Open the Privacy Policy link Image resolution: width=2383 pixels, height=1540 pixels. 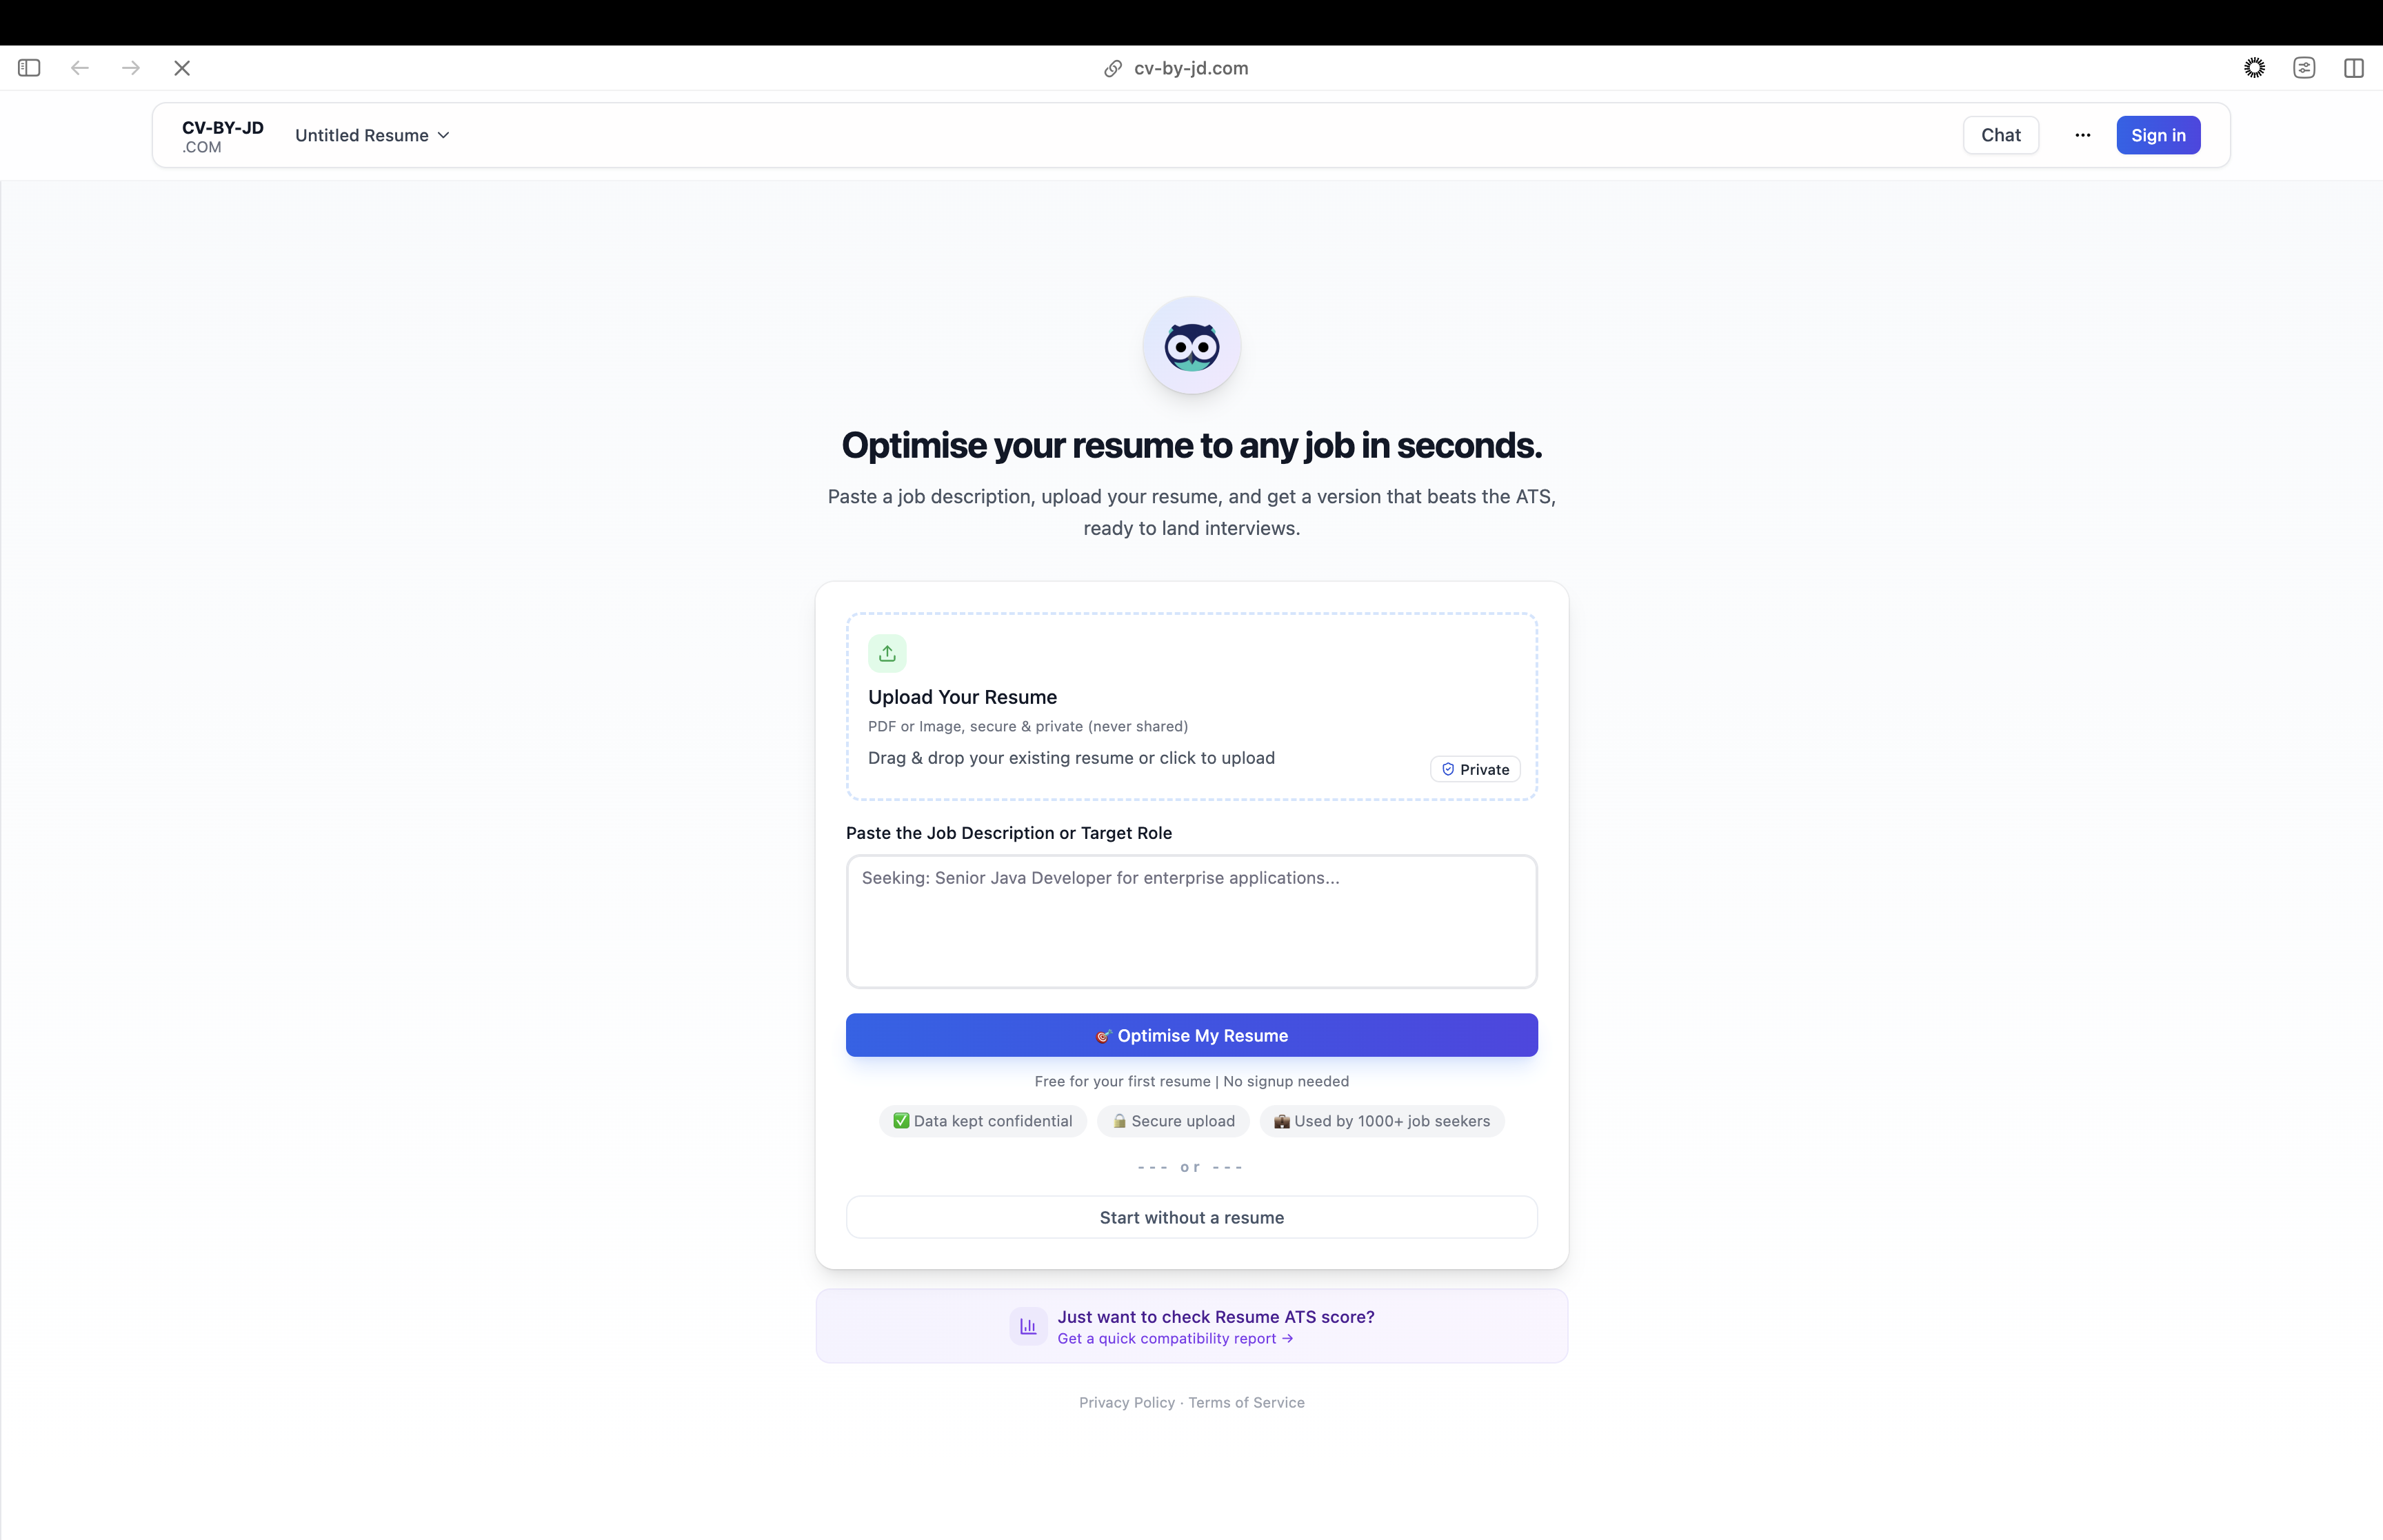coord(1127,1402)
